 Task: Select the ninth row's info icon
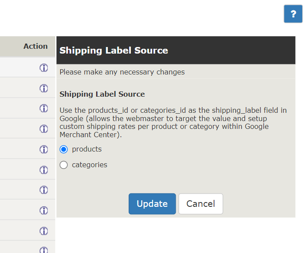[44, 231]
